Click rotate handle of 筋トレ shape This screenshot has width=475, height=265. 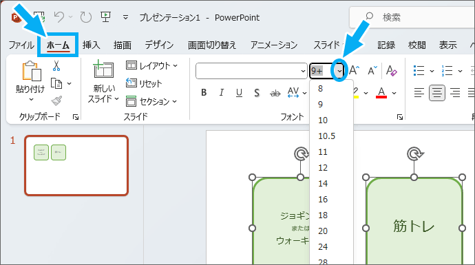(414, 154)
